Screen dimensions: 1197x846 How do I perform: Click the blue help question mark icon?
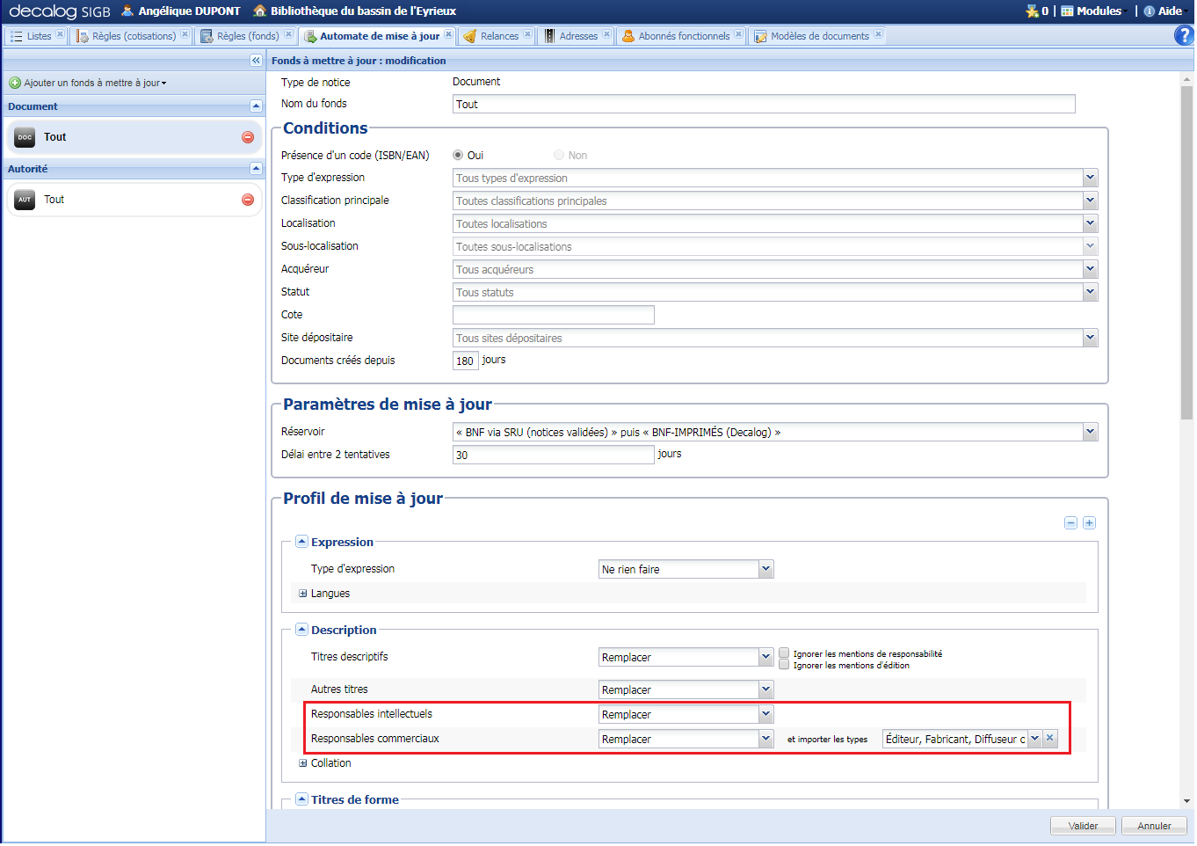(x=1183, y=35)
